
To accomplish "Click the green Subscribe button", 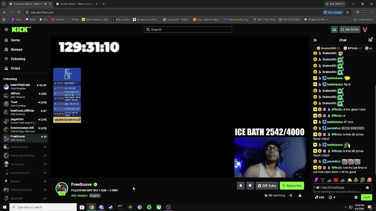I will [x=292, y=186].
